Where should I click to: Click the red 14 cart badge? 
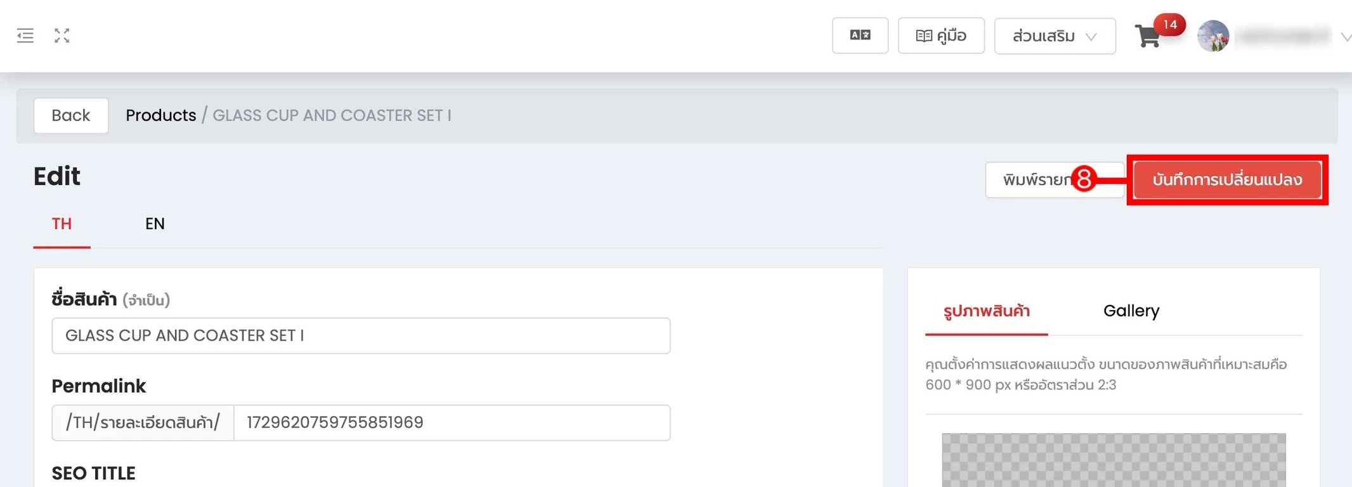pos(1170,25)
